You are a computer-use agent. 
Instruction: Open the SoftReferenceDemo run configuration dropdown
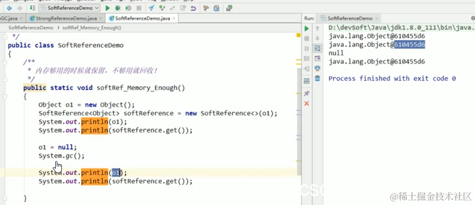[70, 8]
